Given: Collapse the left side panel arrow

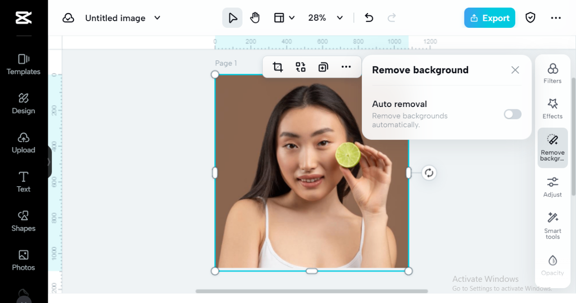Looking at the screenshot, I should [49, 162].
